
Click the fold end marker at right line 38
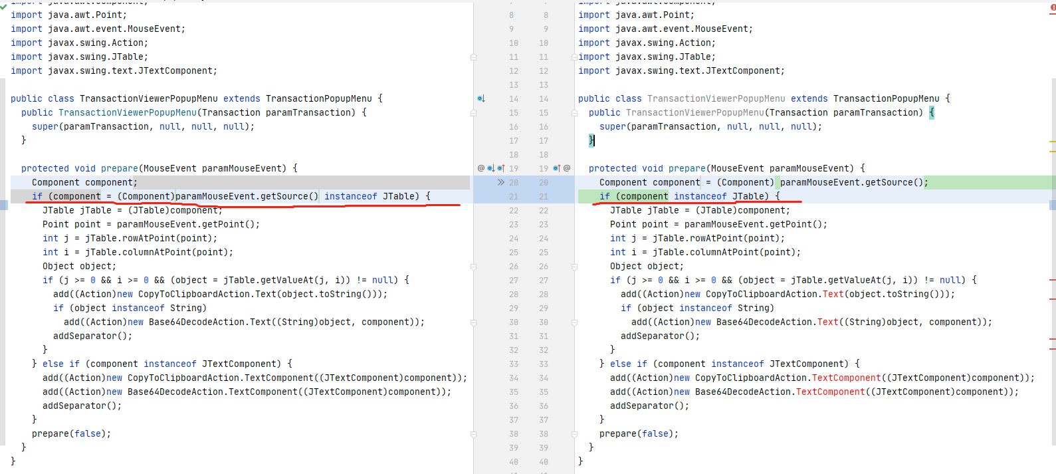[575, 434]
